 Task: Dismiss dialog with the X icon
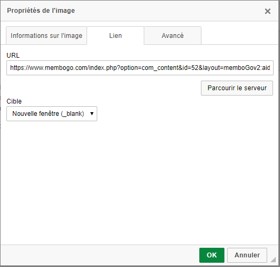(268, 11)
